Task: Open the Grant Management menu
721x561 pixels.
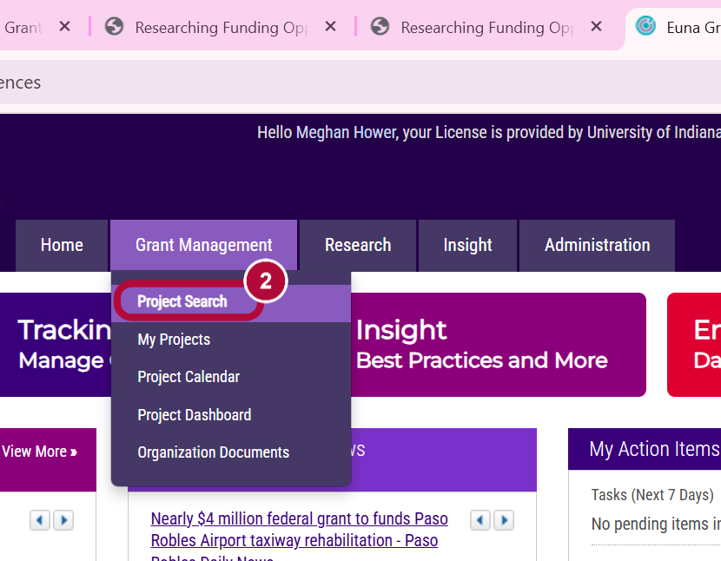Action: coord(203,245)
